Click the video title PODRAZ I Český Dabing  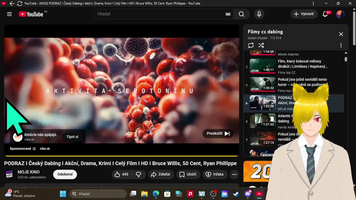point(120,163)
